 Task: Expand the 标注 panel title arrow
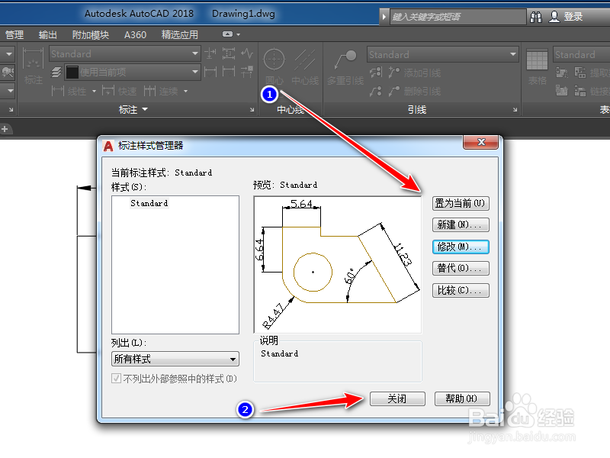click(145, 109)
